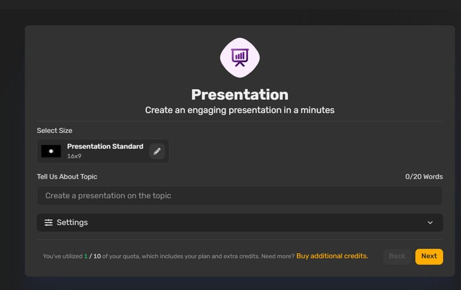The image size is (461, 290).
Task: Click the green used-quota number
Action: [x=86, y=256]
